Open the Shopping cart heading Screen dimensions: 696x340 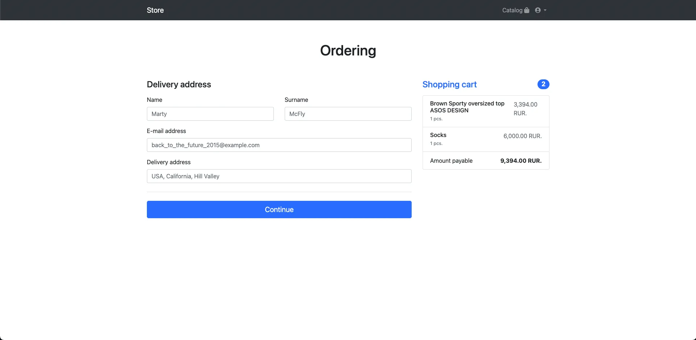(x=449, y=84)
